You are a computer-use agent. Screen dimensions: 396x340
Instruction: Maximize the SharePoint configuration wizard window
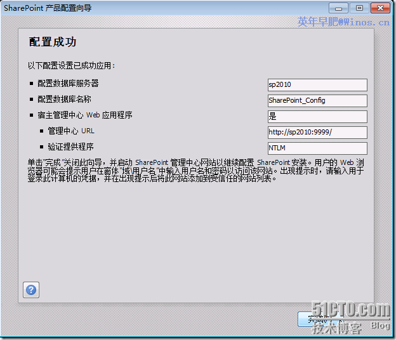point(359,8)
